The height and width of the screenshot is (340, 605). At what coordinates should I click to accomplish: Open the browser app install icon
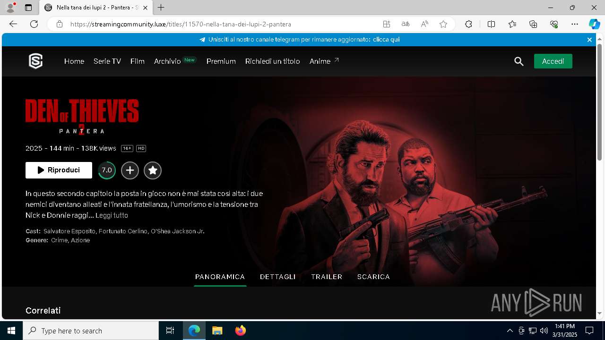pyautogui.click(x=387, y=24)
